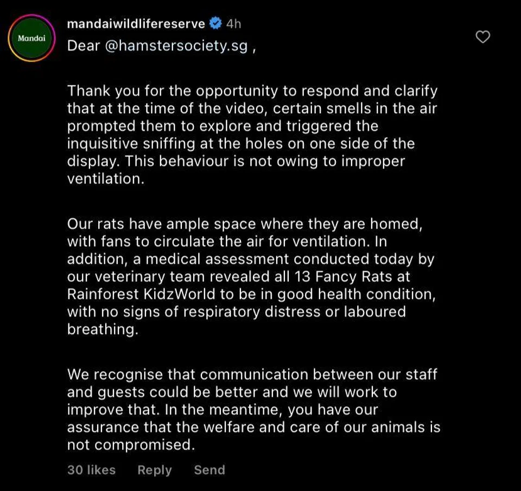Open the mandaiwildlifereserve profile username
The height and width of the screenshot is (491, 521).
[x=136, y=24]
